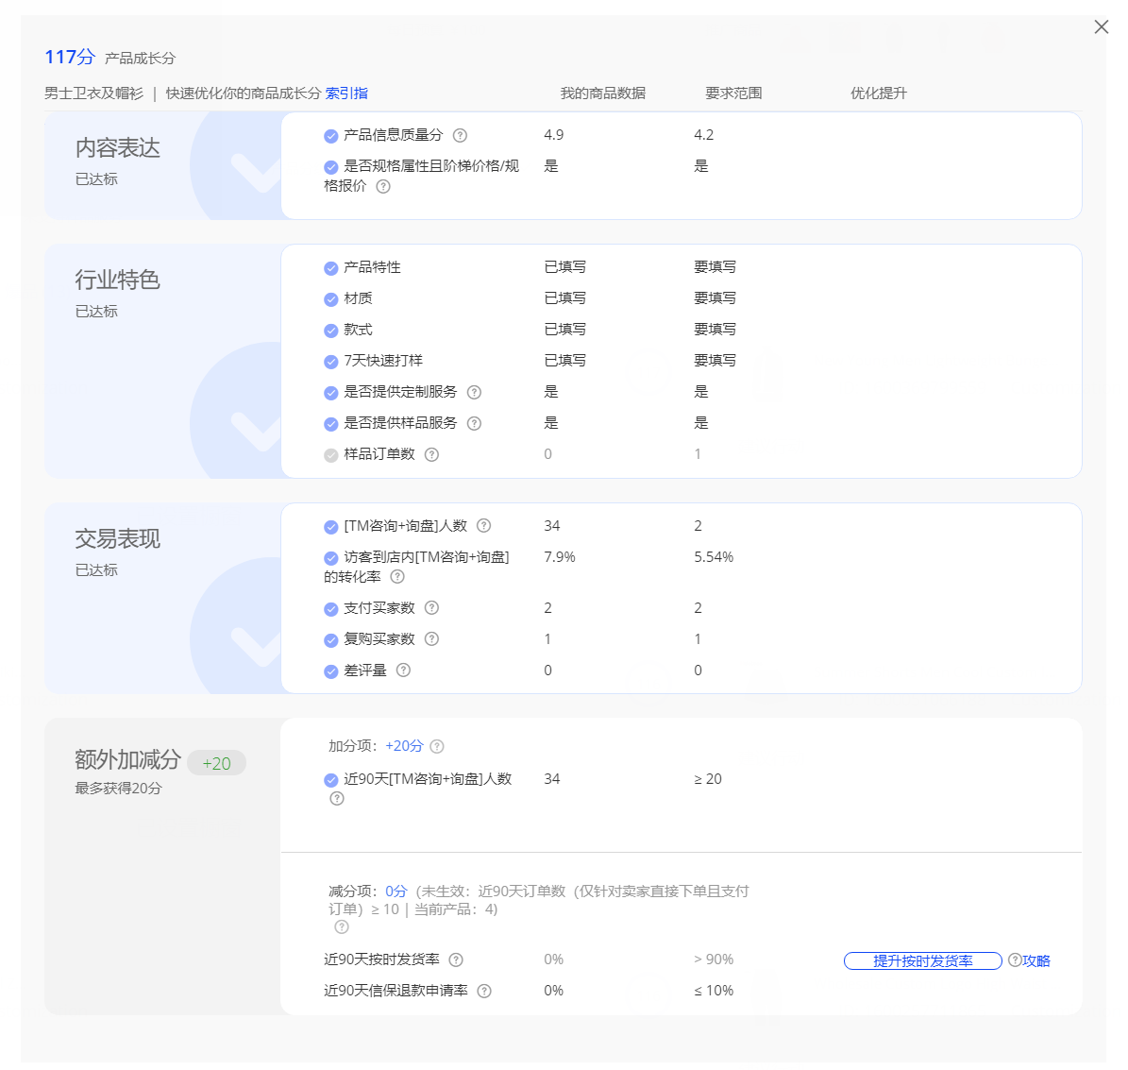This screenshot has height=1070, width=1128.
Task: Click the grey check mark beside 样品订单数
Action: pos(330,455)
